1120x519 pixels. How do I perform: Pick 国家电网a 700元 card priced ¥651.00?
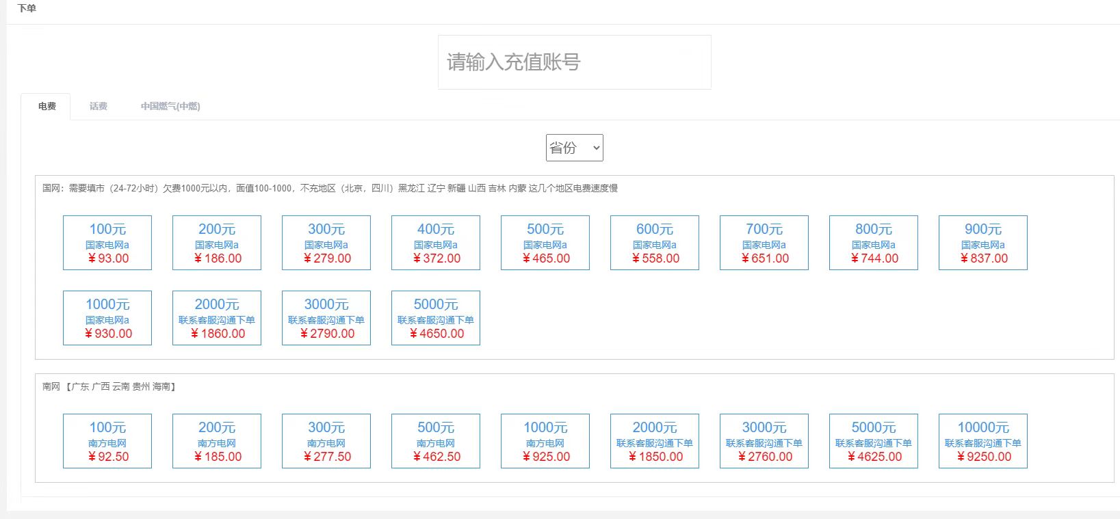pyautogui.click(x=764, y=243)
